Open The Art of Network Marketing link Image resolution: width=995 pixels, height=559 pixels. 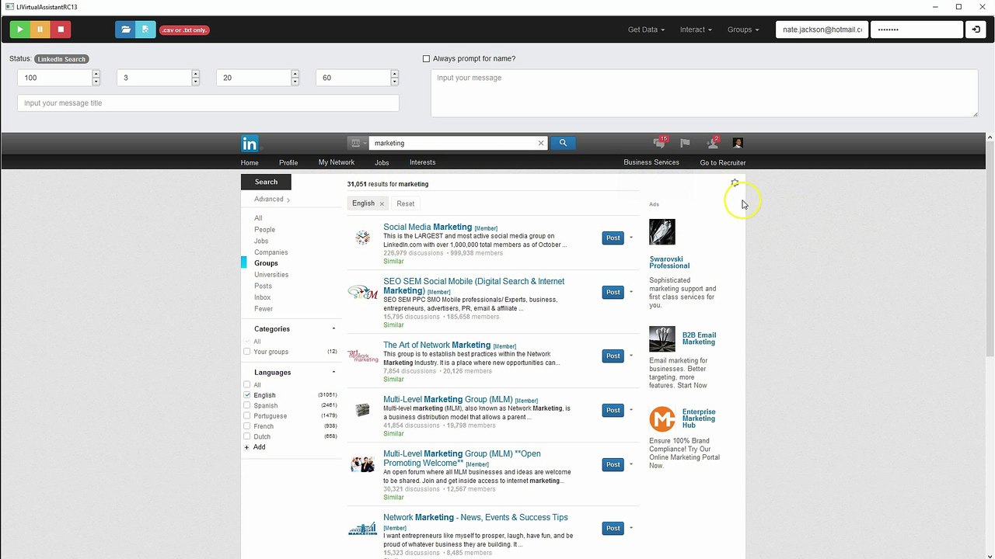pos(437,345)
